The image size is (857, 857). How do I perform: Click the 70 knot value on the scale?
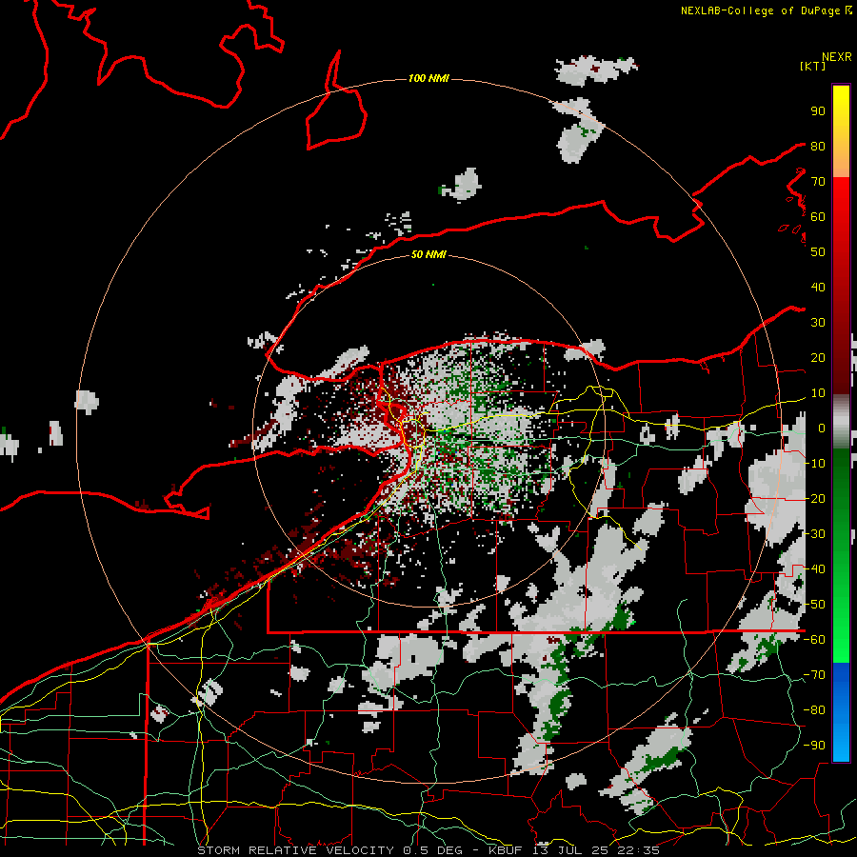(x=818, y=182)
